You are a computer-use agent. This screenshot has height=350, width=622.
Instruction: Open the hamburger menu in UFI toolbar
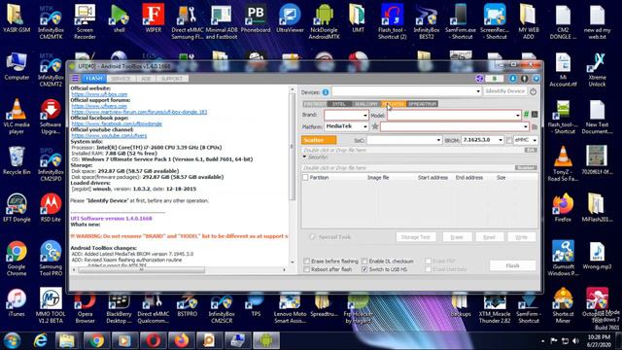[75, 78]
